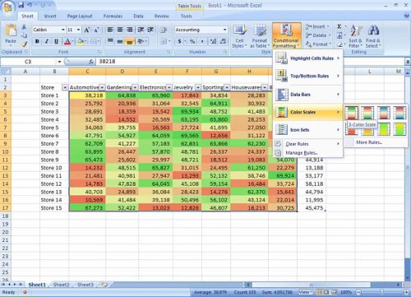Click the Format as Table icon

[260, 36]
